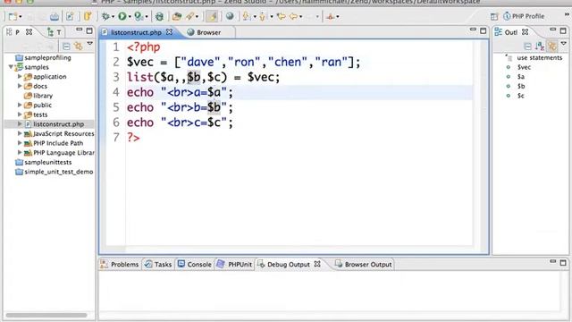Toggle Mark Occurrences highlighter button
Image resolution: width=572 pixels, height=322 pixels.
212,16
